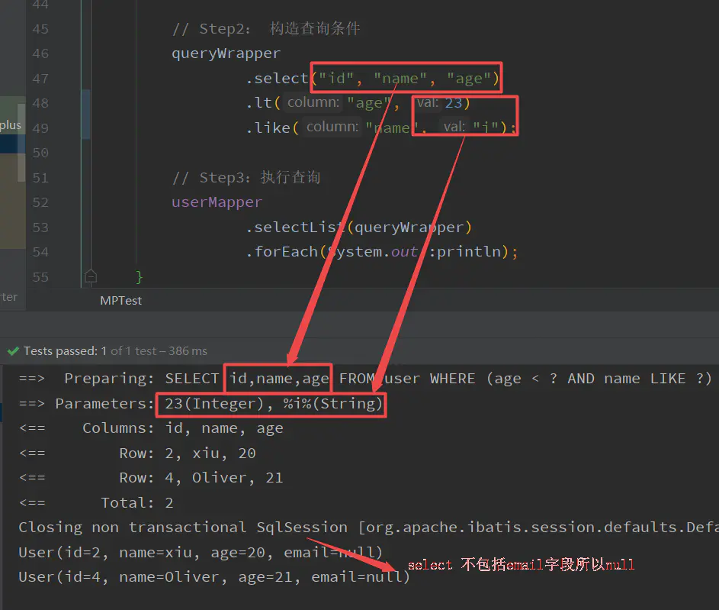Collapse the code block ending at line 55
This screenshot has width=719, height=610.
[x=91, y=276]
